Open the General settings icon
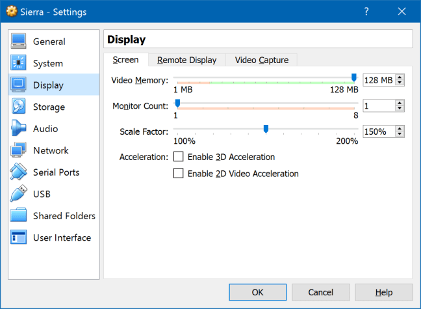The height and width of the screenshot is (309, 421). pyautogui.click(x=18, y=42)
